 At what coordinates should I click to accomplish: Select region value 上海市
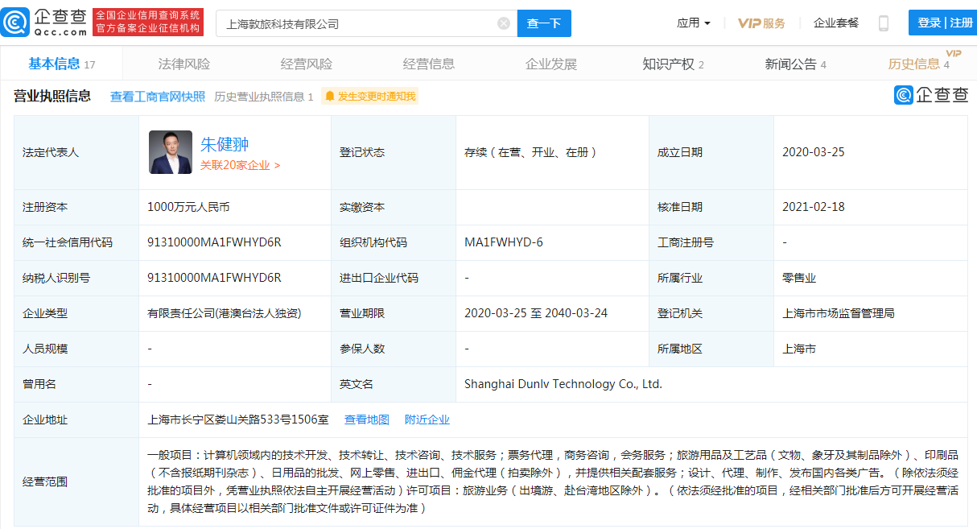(x=799, y=349)
